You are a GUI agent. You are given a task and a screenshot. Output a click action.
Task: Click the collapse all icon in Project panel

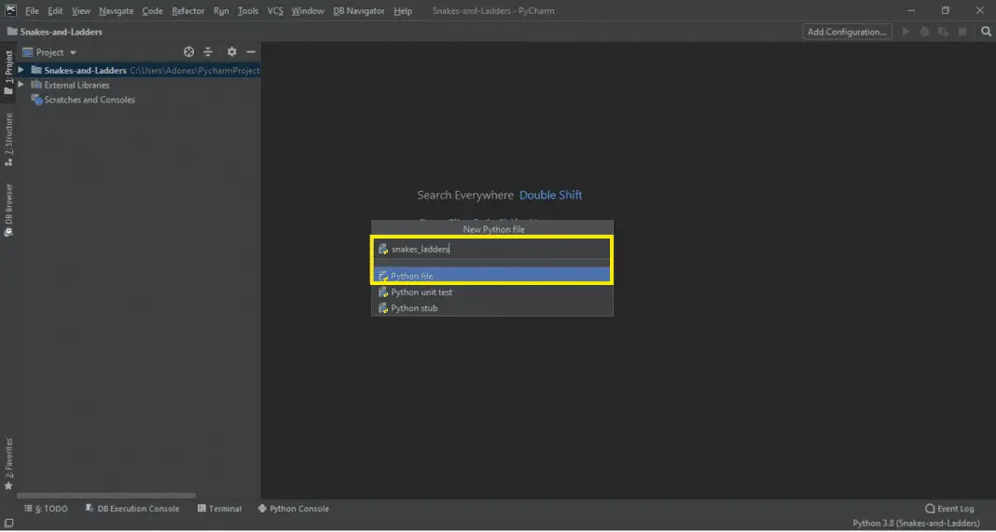(208, 52)
